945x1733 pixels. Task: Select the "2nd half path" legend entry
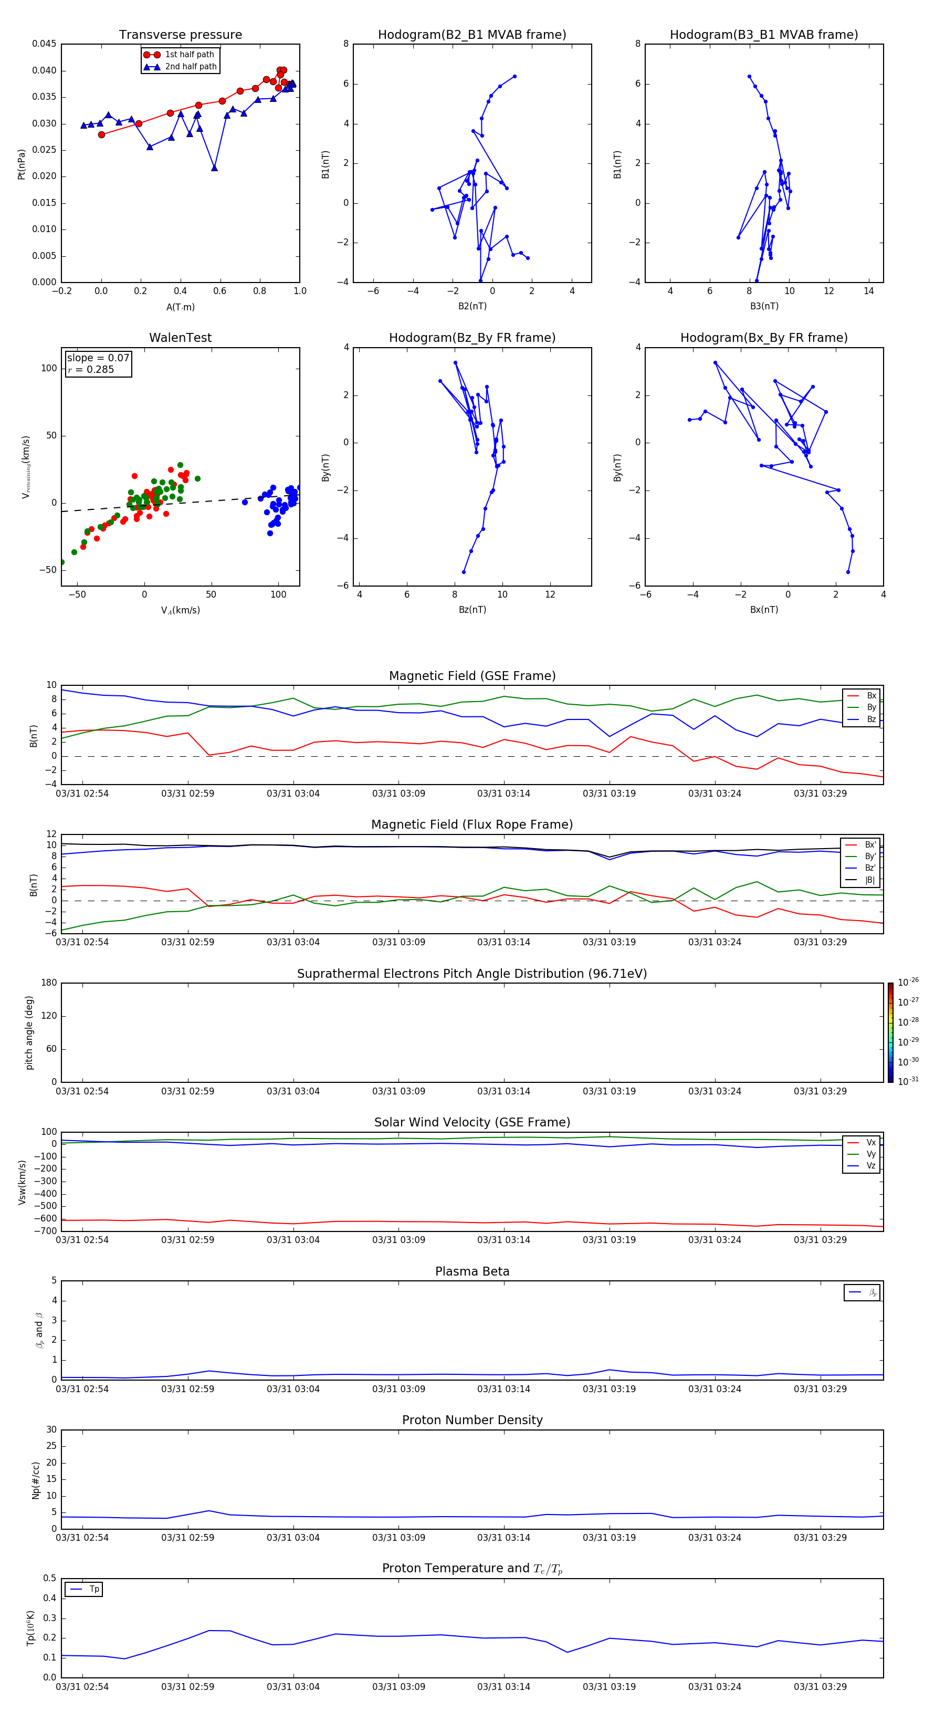click(x=180, y=67)
